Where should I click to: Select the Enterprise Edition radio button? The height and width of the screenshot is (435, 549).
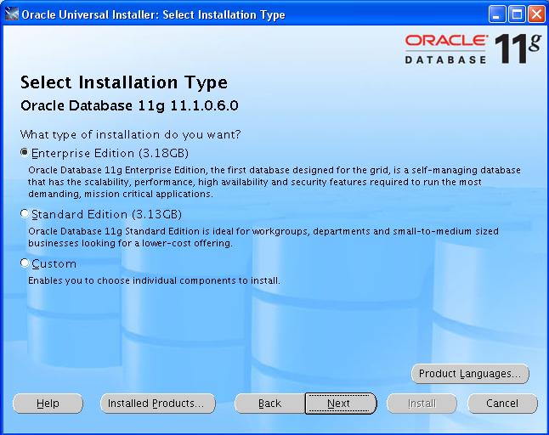(24, 153)
